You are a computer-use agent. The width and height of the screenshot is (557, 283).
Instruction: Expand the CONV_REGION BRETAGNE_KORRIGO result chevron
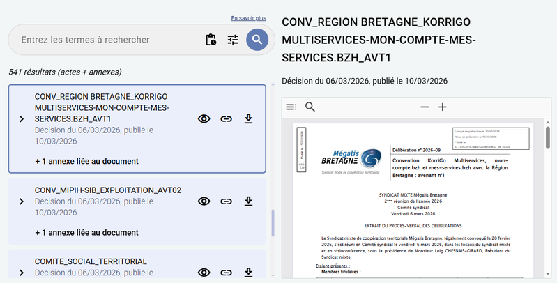click(x=22, y=119)
